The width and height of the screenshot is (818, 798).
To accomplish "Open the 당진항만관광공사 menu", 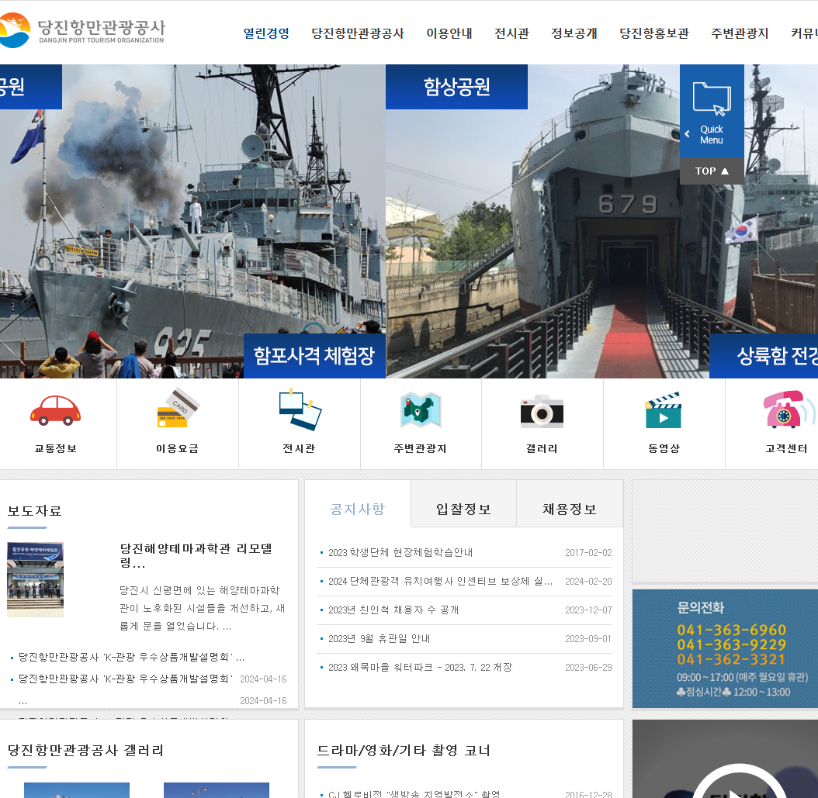I will pyautogui.click(x=358, y=33).
